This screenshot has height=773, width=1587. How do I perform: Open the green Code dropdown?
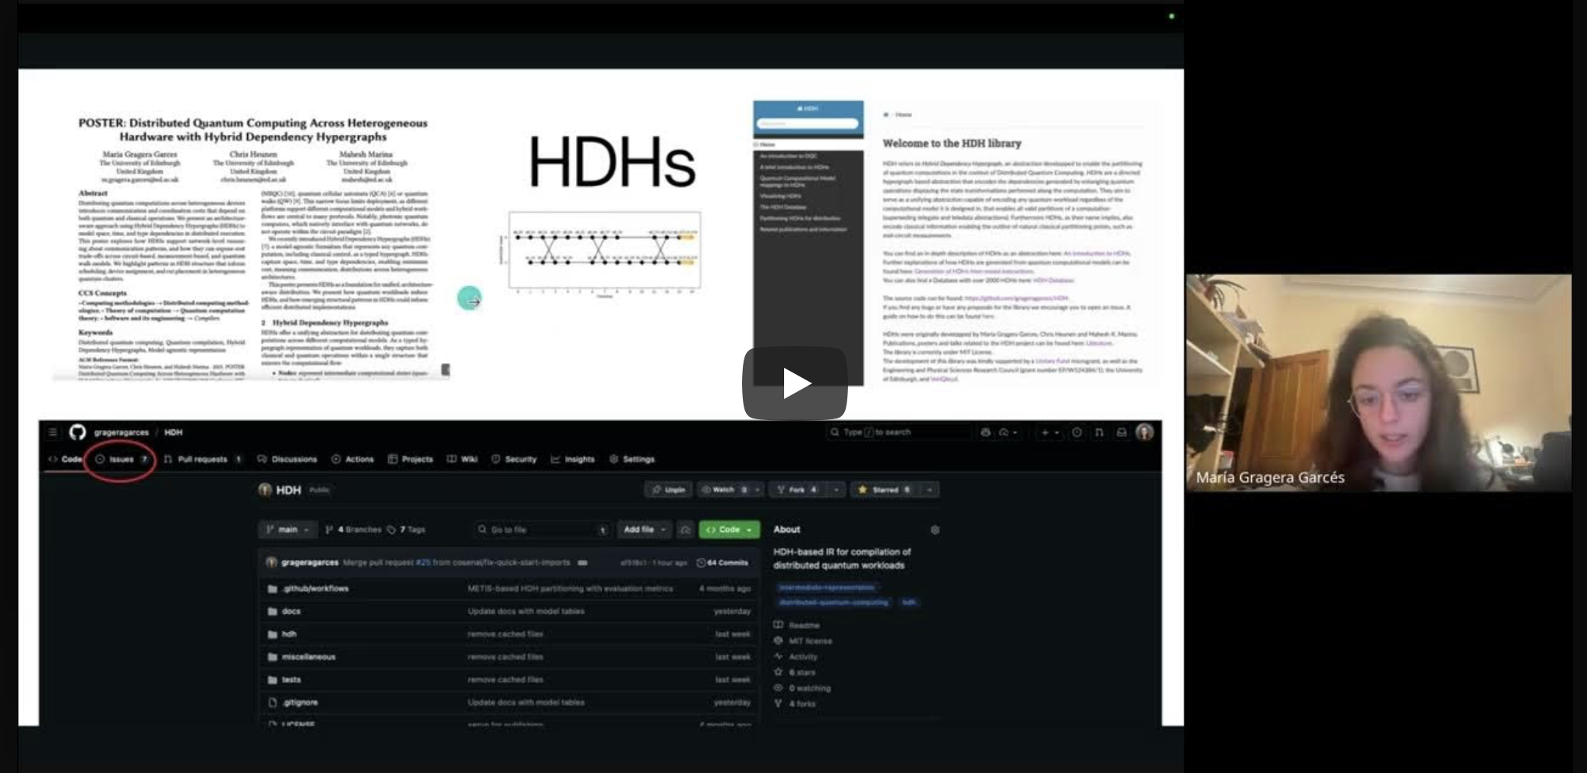tap(729, 530)
